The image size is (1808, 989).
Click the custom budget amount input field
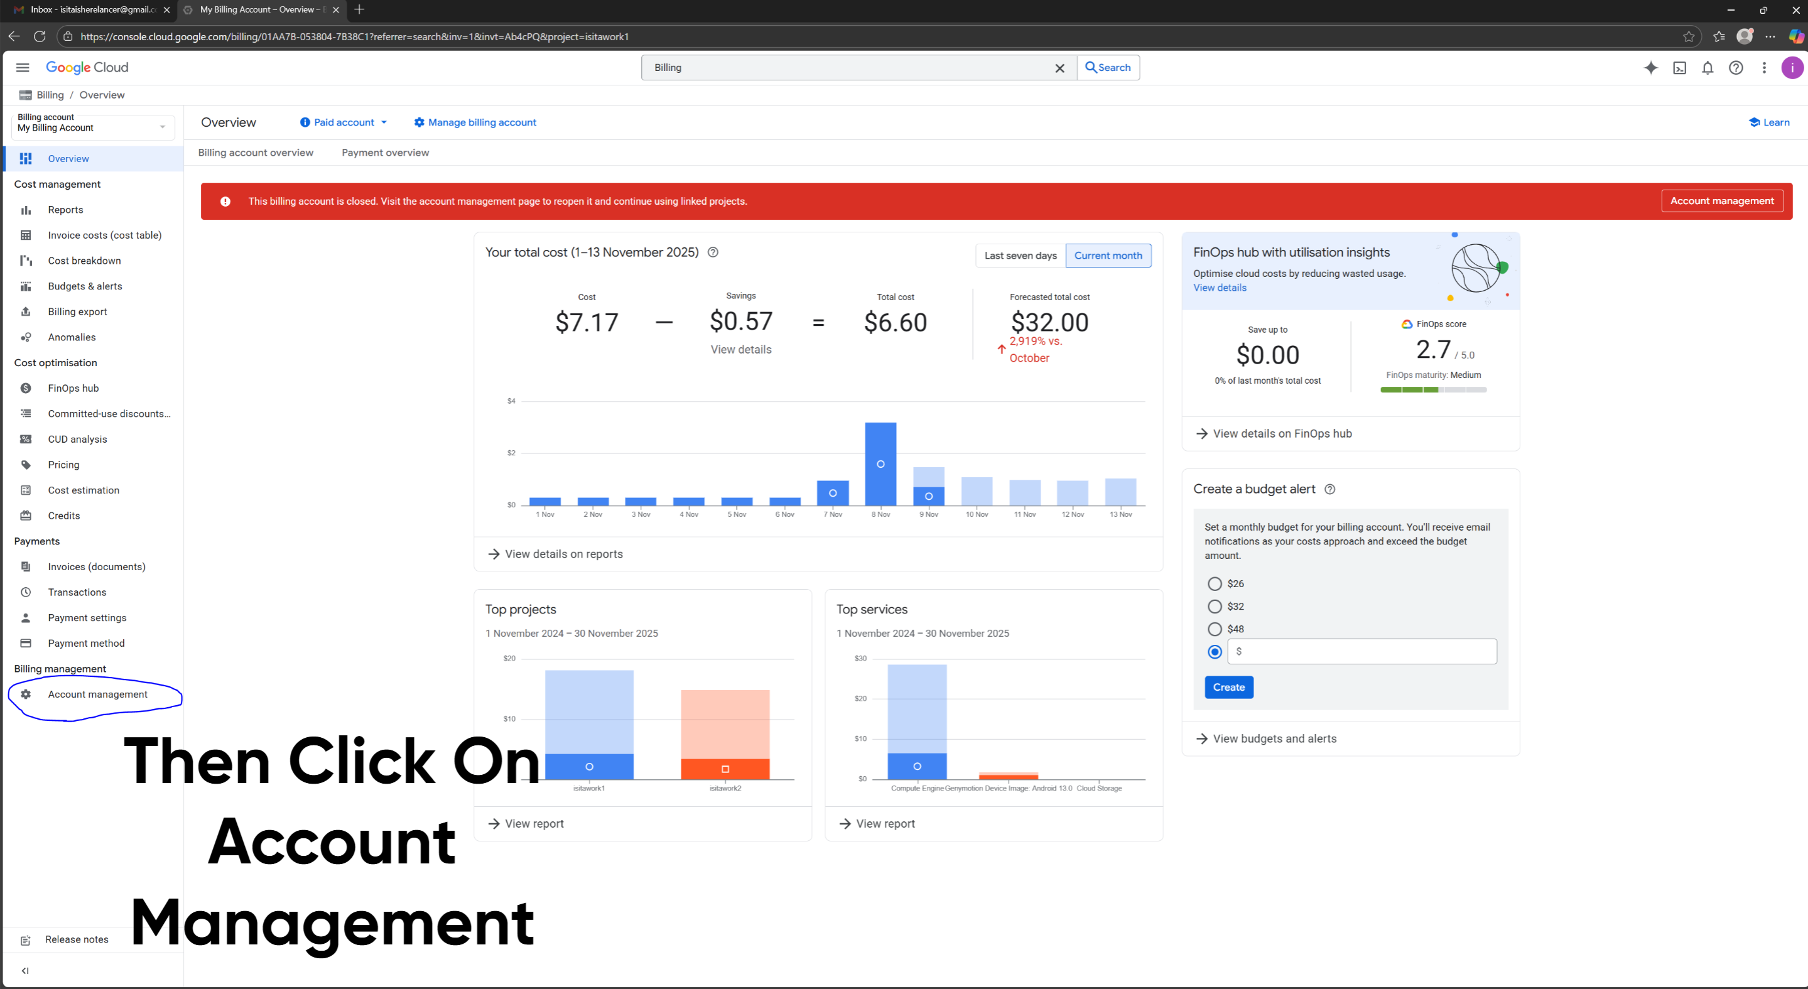pos(1361,651)
